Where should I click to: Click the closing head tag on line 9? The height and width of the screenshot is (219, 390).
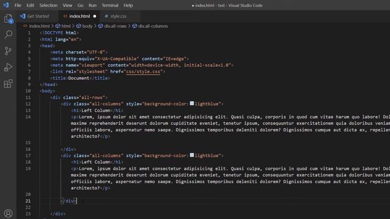pyautogui.click(x=49, y=85)
